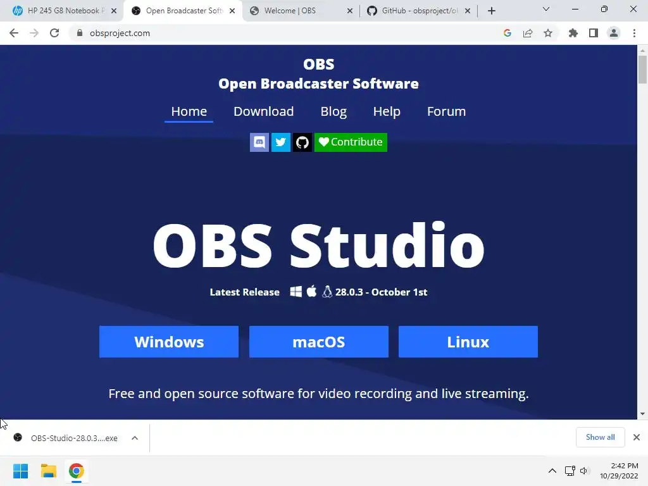Image resolution: width=648 pixels, height=486 pixels.
Task: Reload the current page
Action: click(54, 33)
